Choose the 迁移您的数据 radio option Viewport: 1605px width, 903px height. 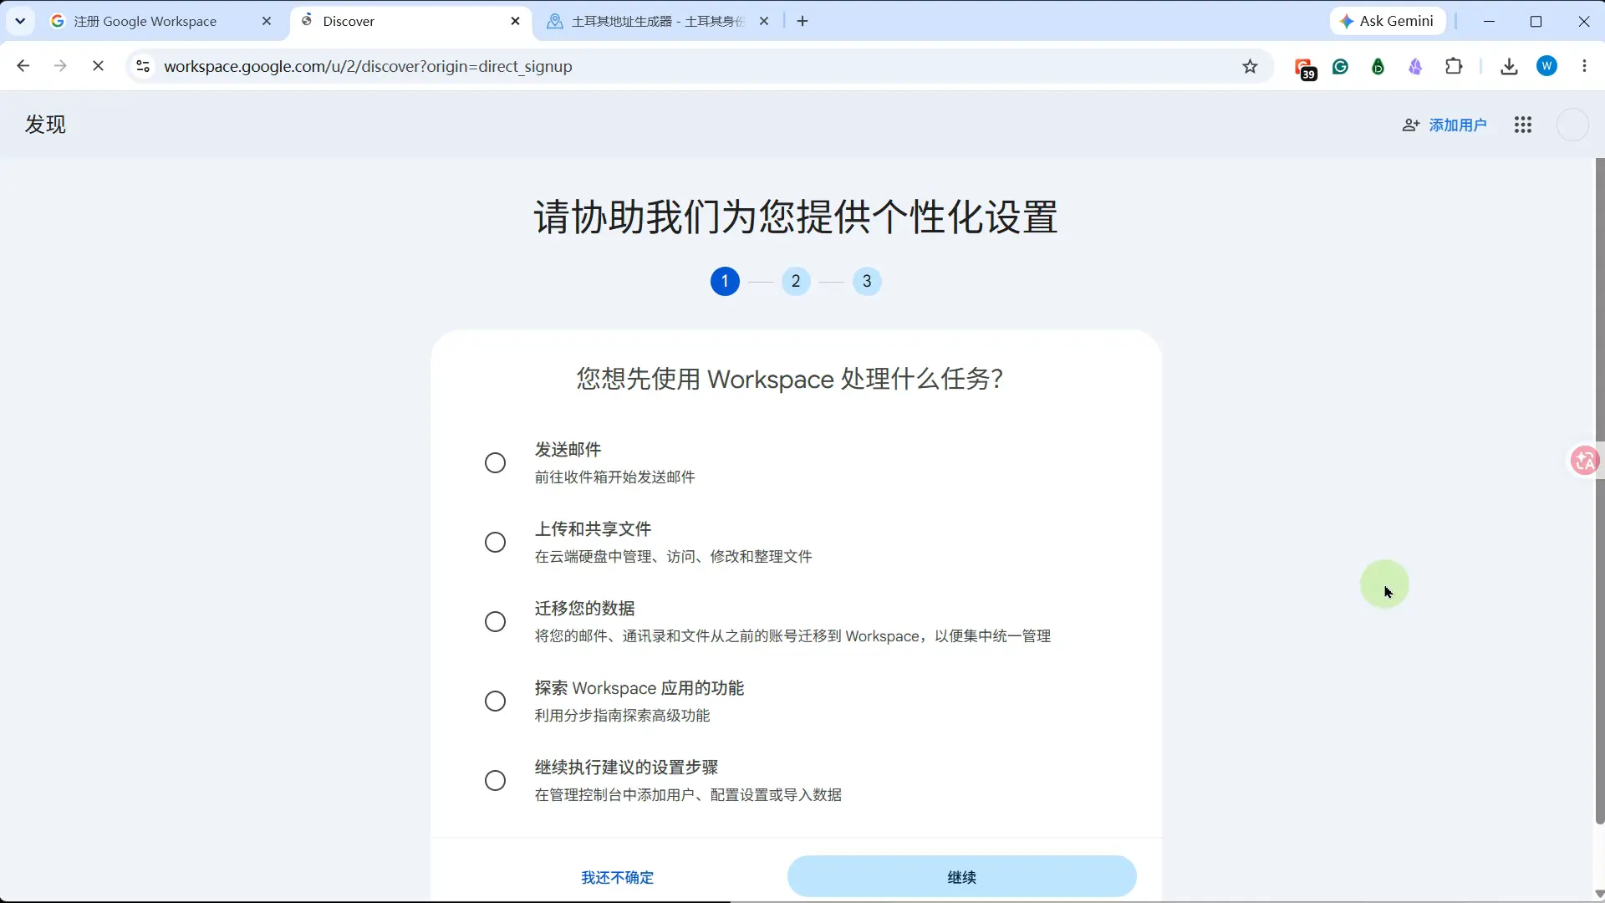(x=495, y=622)
